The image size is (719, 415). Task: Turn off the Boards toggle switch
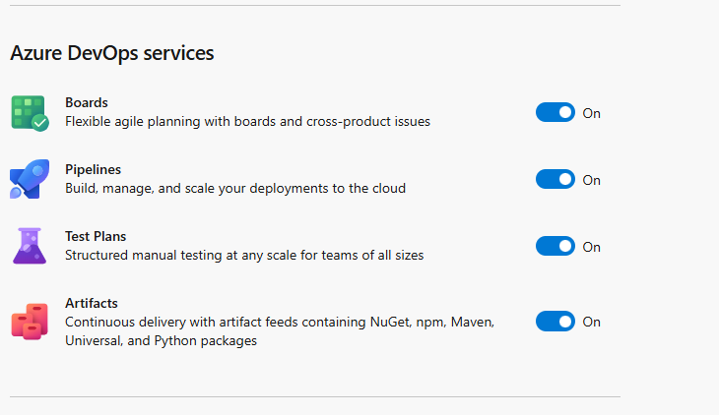pyautogui.click(x=556, y=113)
